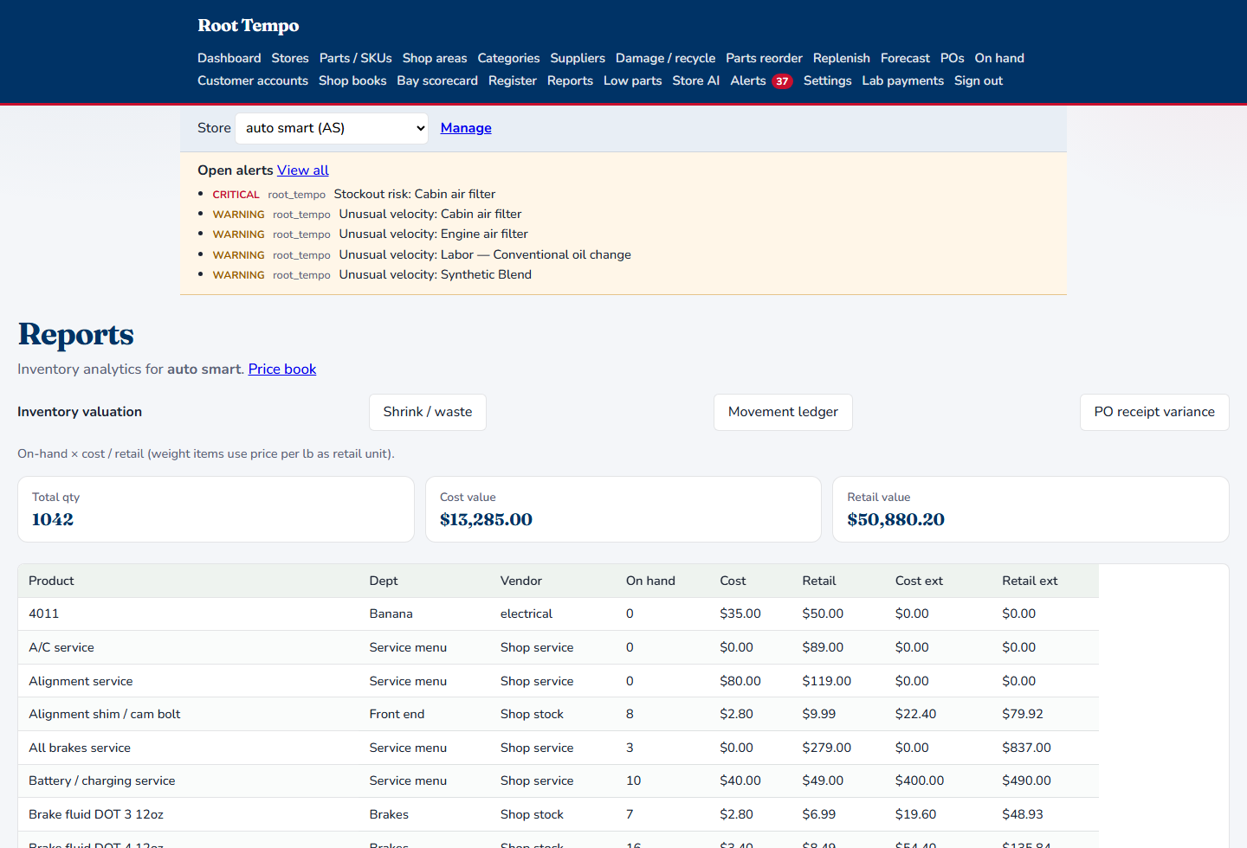Open the Price book link

[x=282, y=369]
